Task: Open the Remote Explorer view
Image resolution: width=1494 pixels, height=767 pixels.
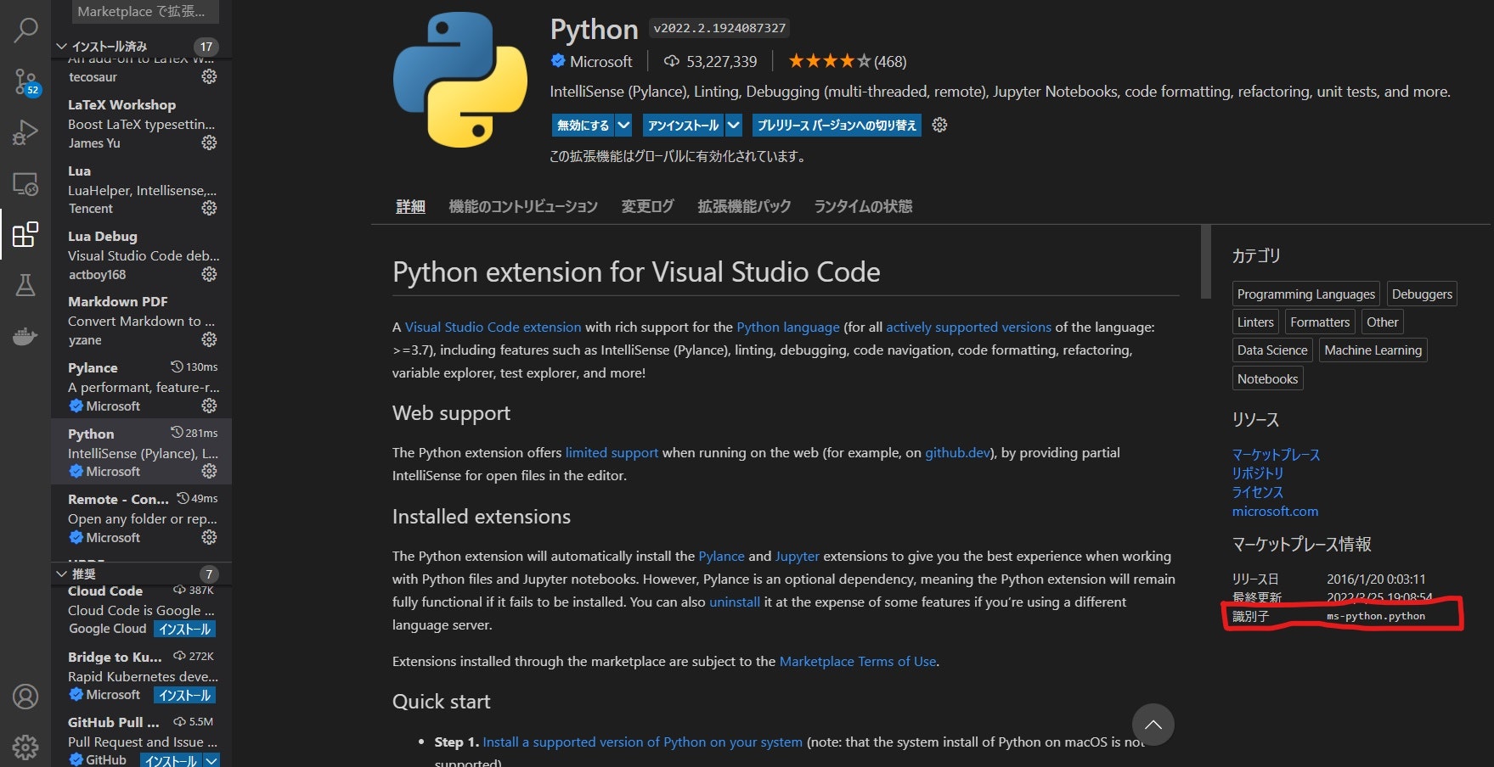Action: (x=25, y=183)
